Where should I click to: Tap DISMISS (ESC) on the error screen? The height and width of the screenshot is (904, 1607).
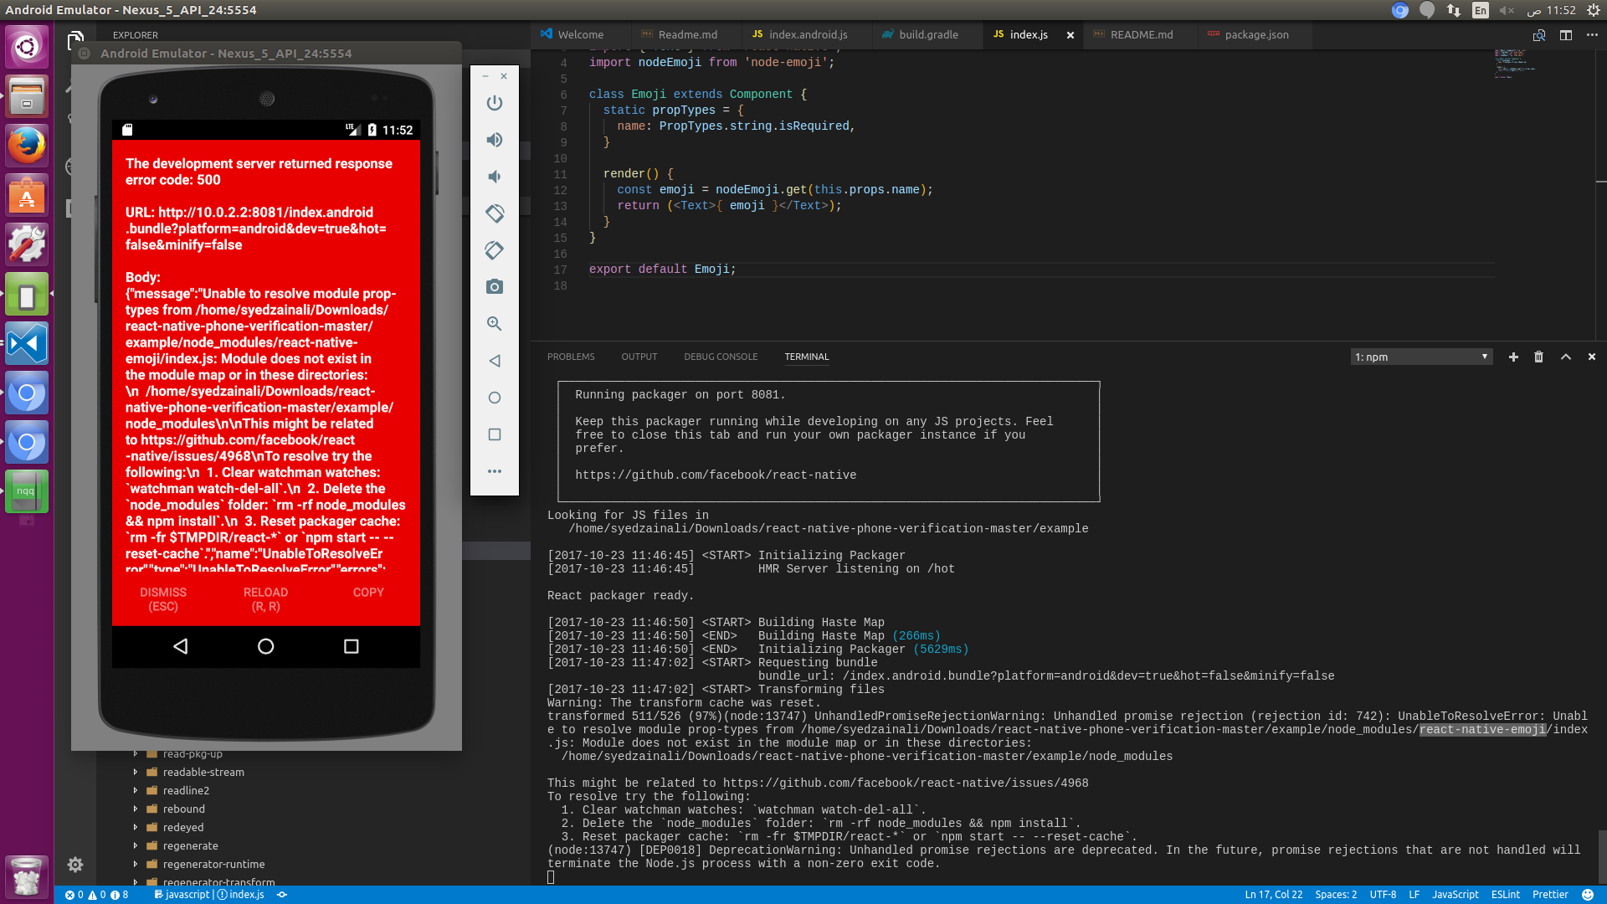click(163, 599)
